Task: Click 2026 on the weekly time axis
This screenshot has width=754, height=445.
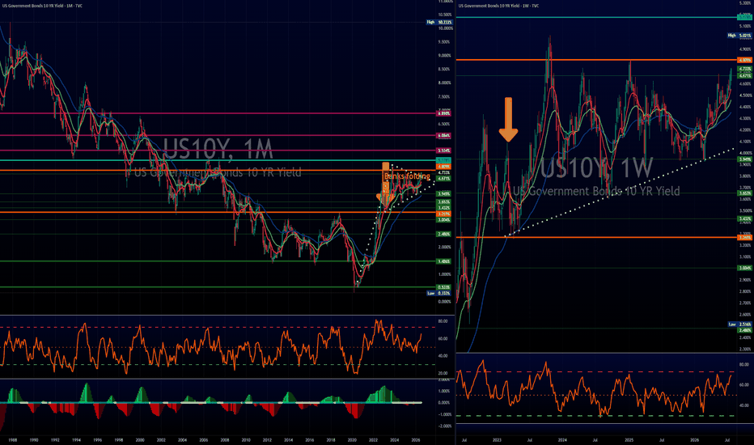Action: (695, 439)
